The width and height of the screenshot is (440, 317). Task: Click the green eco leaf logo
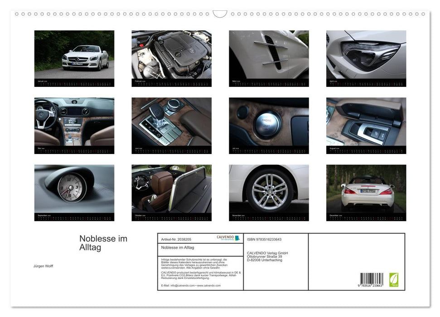coord(393,281)
